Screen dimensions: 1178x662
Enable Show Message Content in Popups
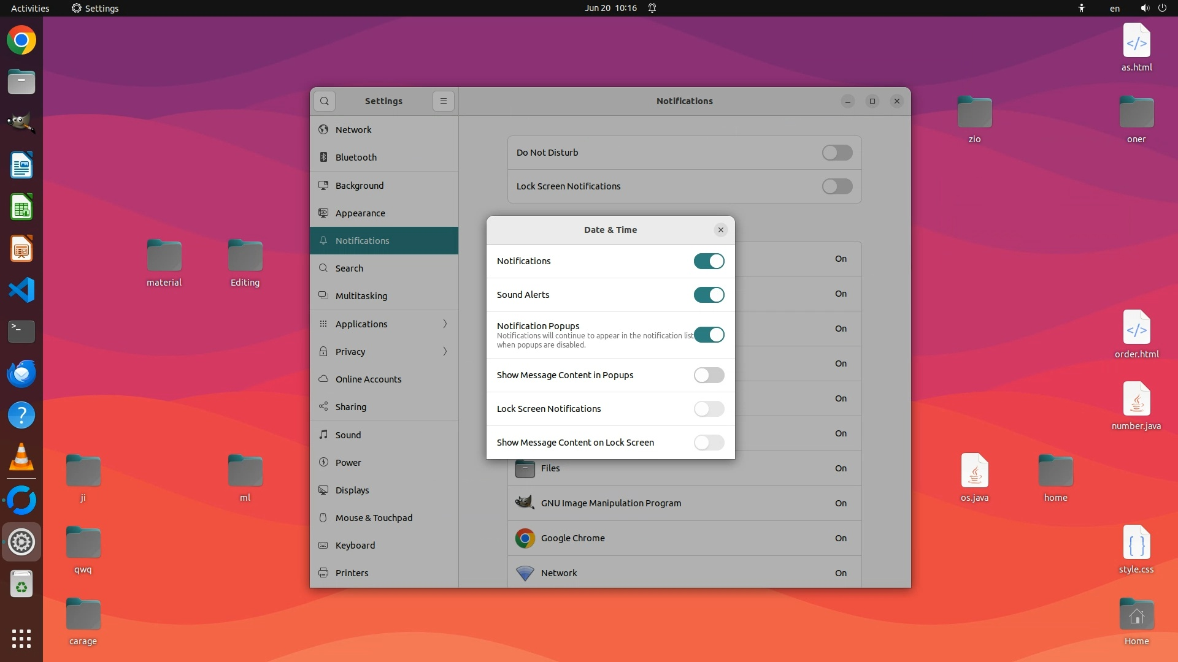click(x=709, y=375)
